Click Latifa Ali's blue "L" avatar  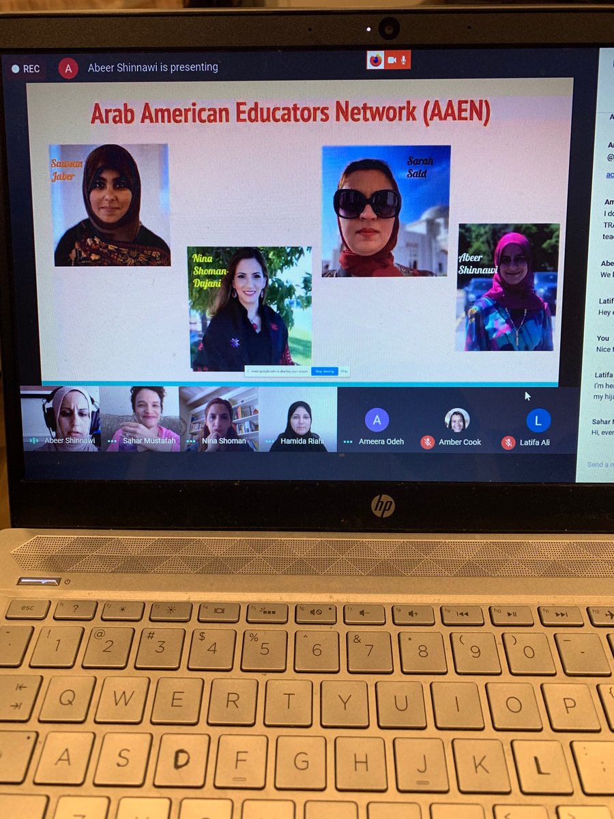point(538,420)
